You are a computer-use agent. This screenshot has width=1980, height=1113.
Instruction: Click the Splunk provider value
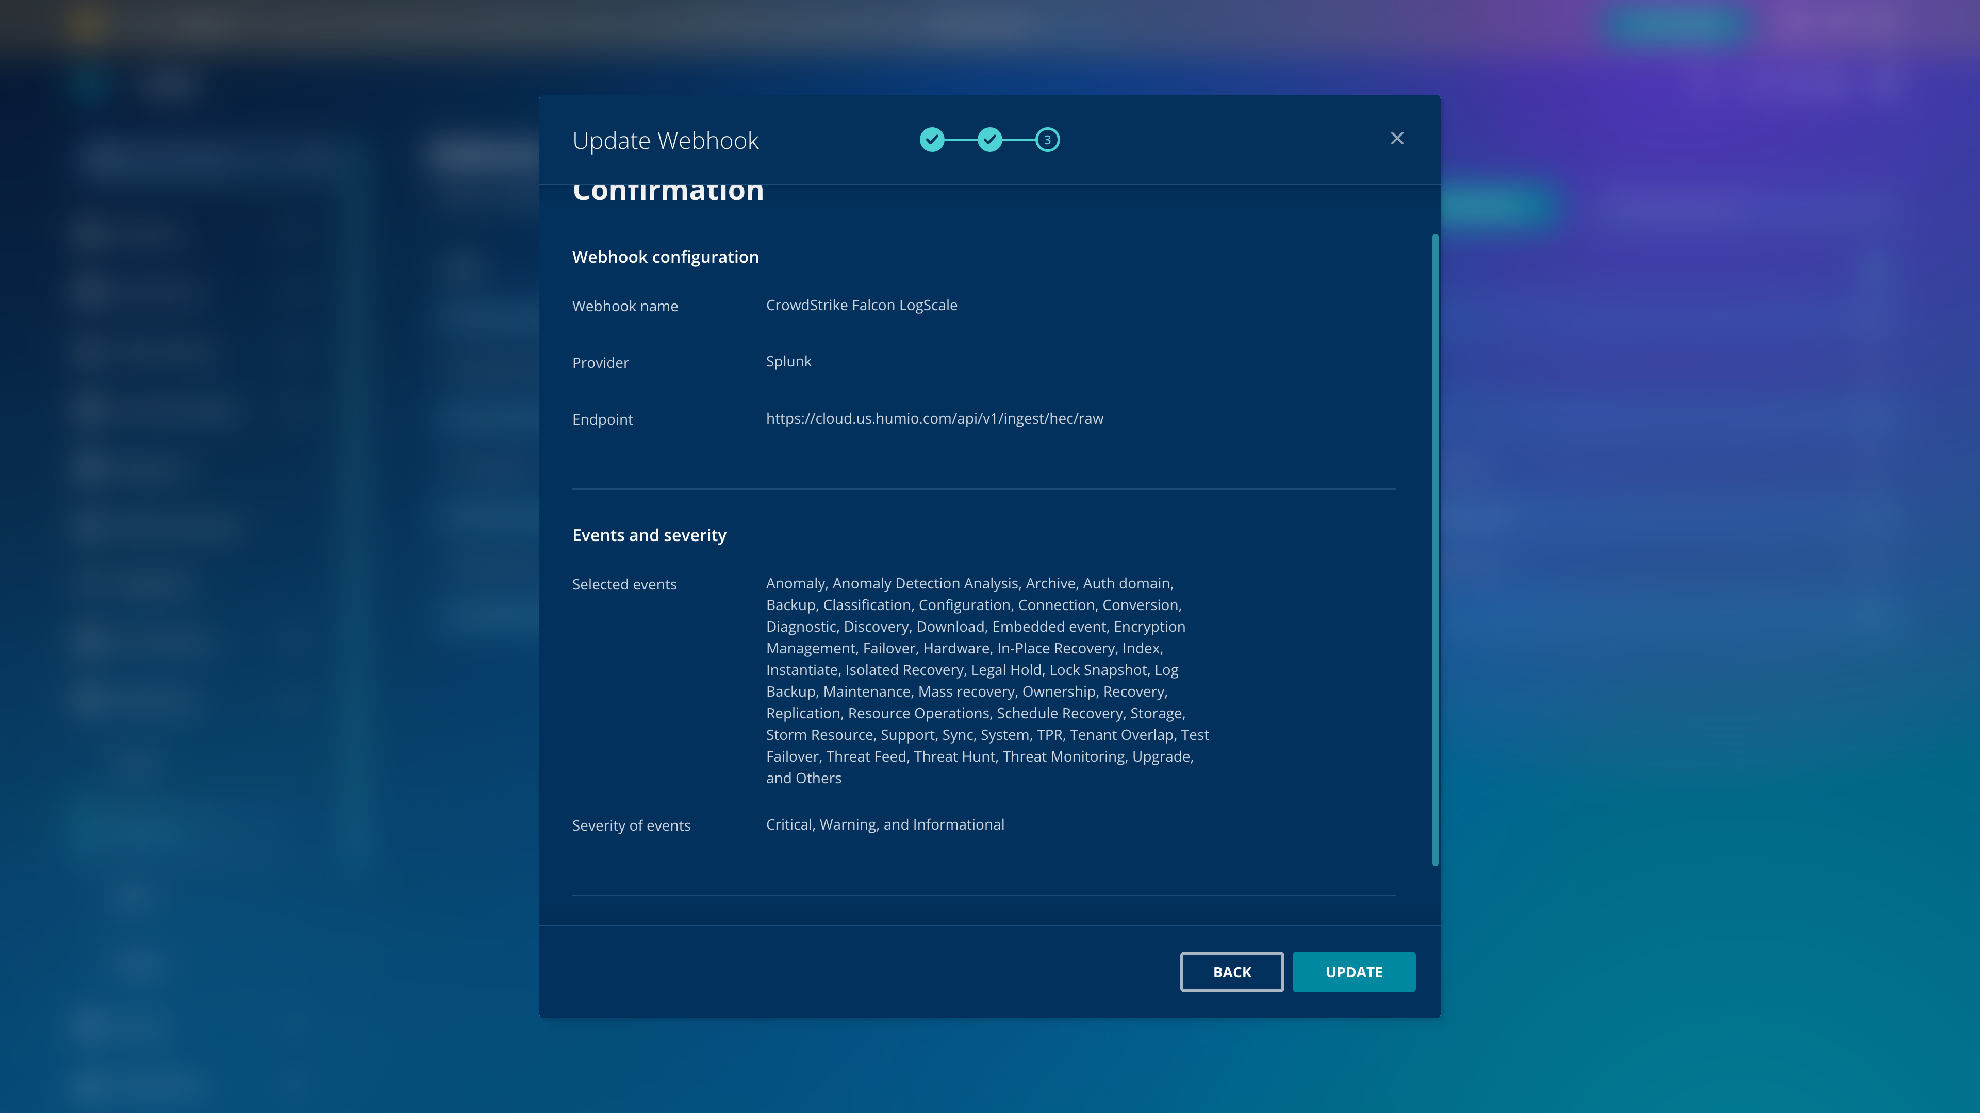(x=788, y=361)
